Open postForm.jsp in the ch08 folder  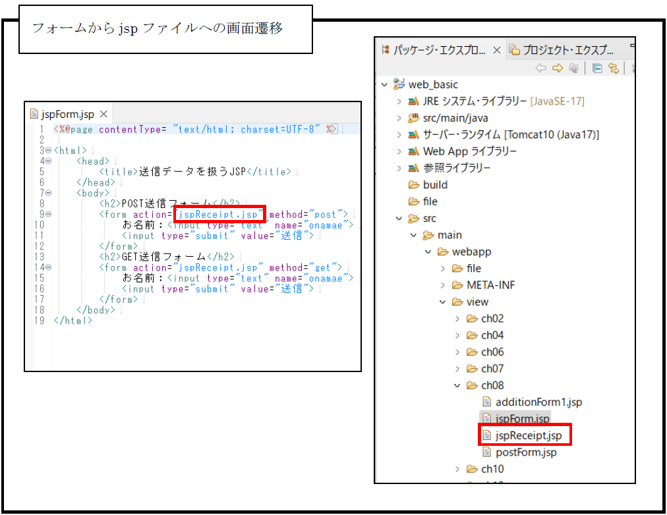[x=525, y=452]
